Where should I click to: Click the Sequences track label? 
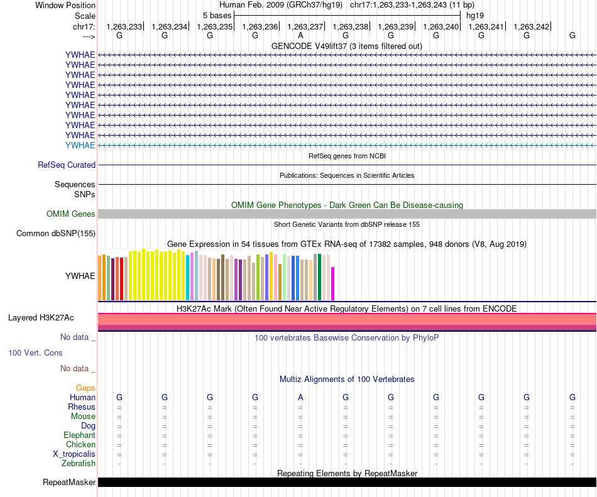coord(75,184)
